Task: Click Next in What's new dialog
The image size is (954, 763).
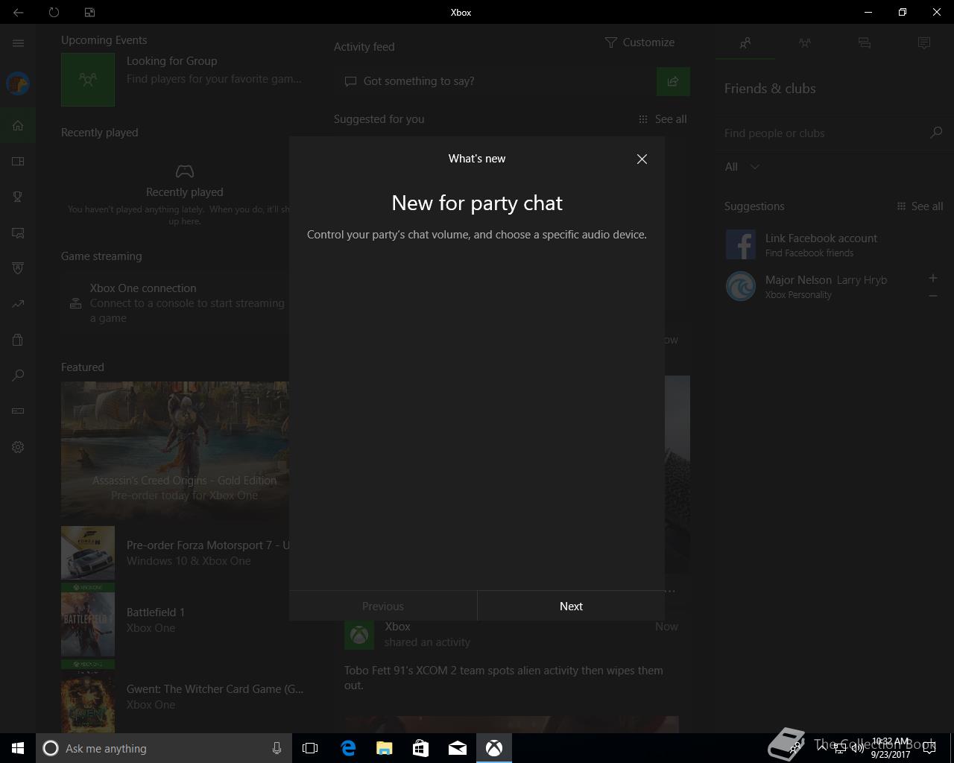Action: pyautogui.click(x=571, y=606)
